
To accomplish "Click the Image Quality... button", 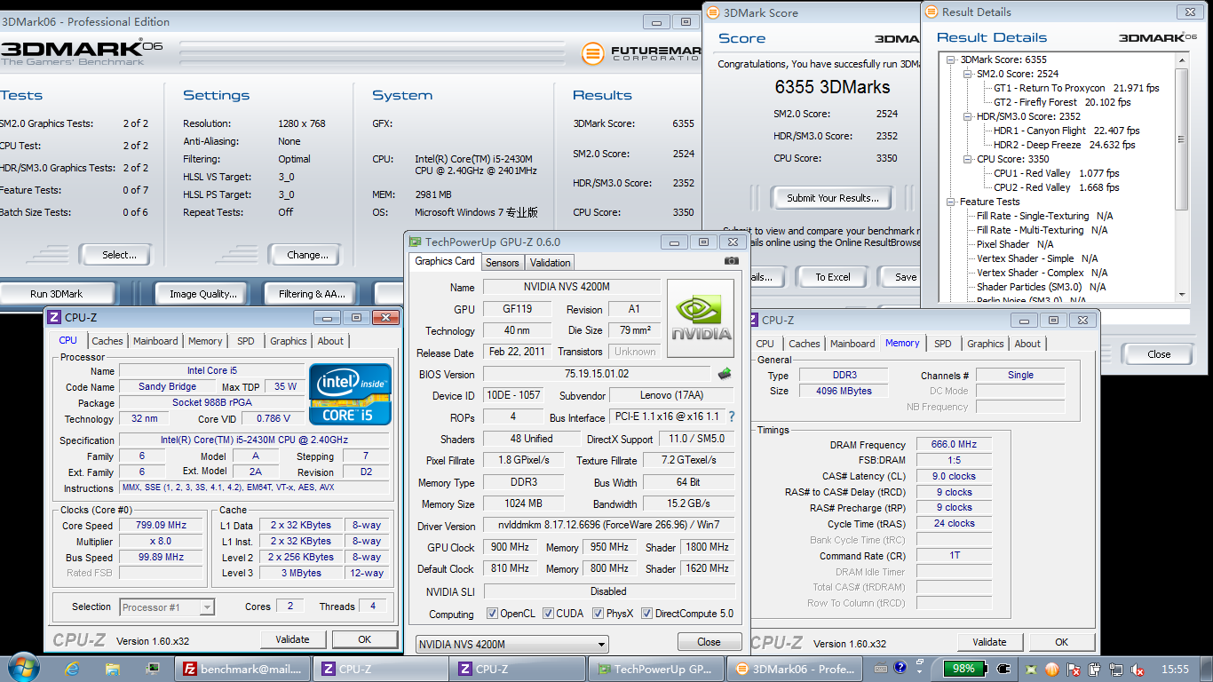I will tap(203, 294).
